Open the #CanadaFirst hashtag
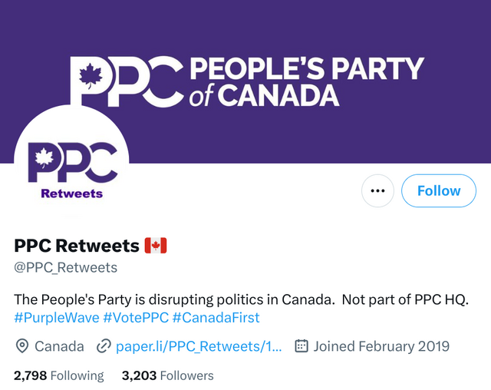The image size is (491, 390). [216, 317]
